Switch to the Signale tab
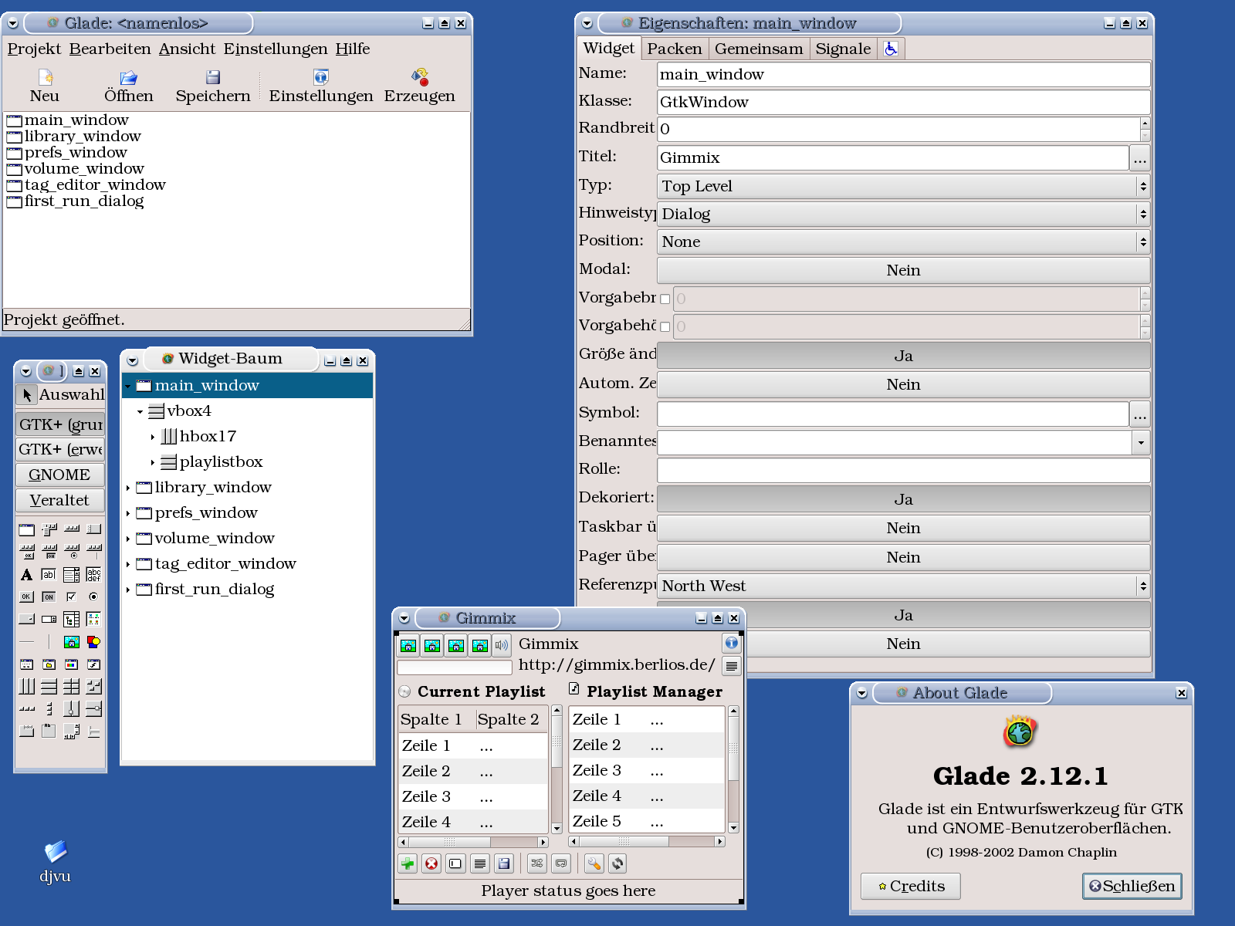Screen dimensions: 1235x926 843,49
